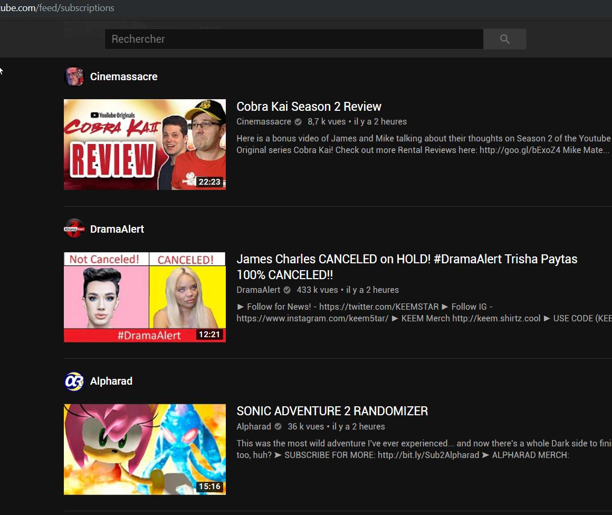
Task: Open Cinemassacre channel avatar
Action: coord(74,77)
